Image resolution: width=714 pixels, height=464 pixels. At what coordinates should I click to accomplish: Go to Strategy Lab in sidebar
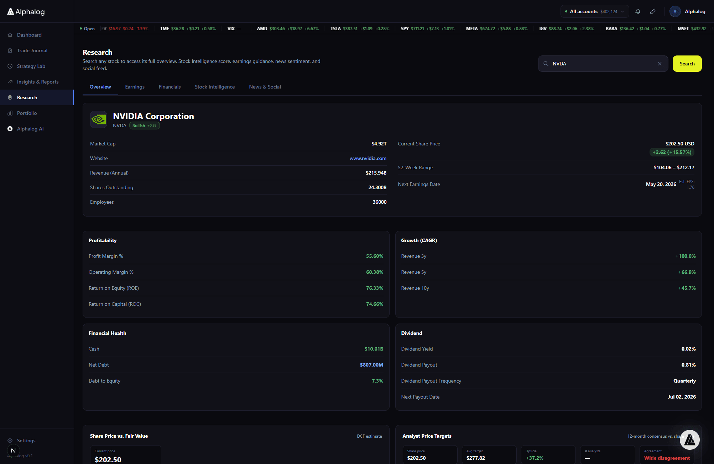point(37,66)
